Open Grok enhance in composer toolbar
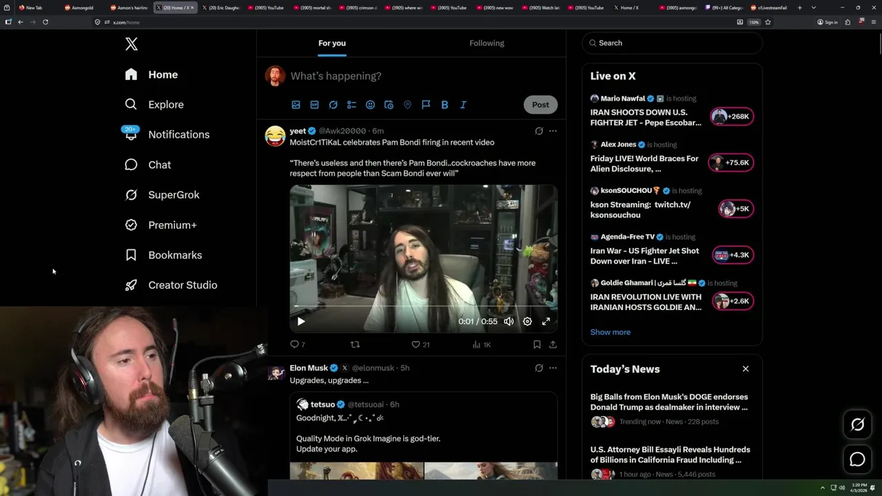The image size is (882, 496). pyautogui.click(x=333, y=105)
